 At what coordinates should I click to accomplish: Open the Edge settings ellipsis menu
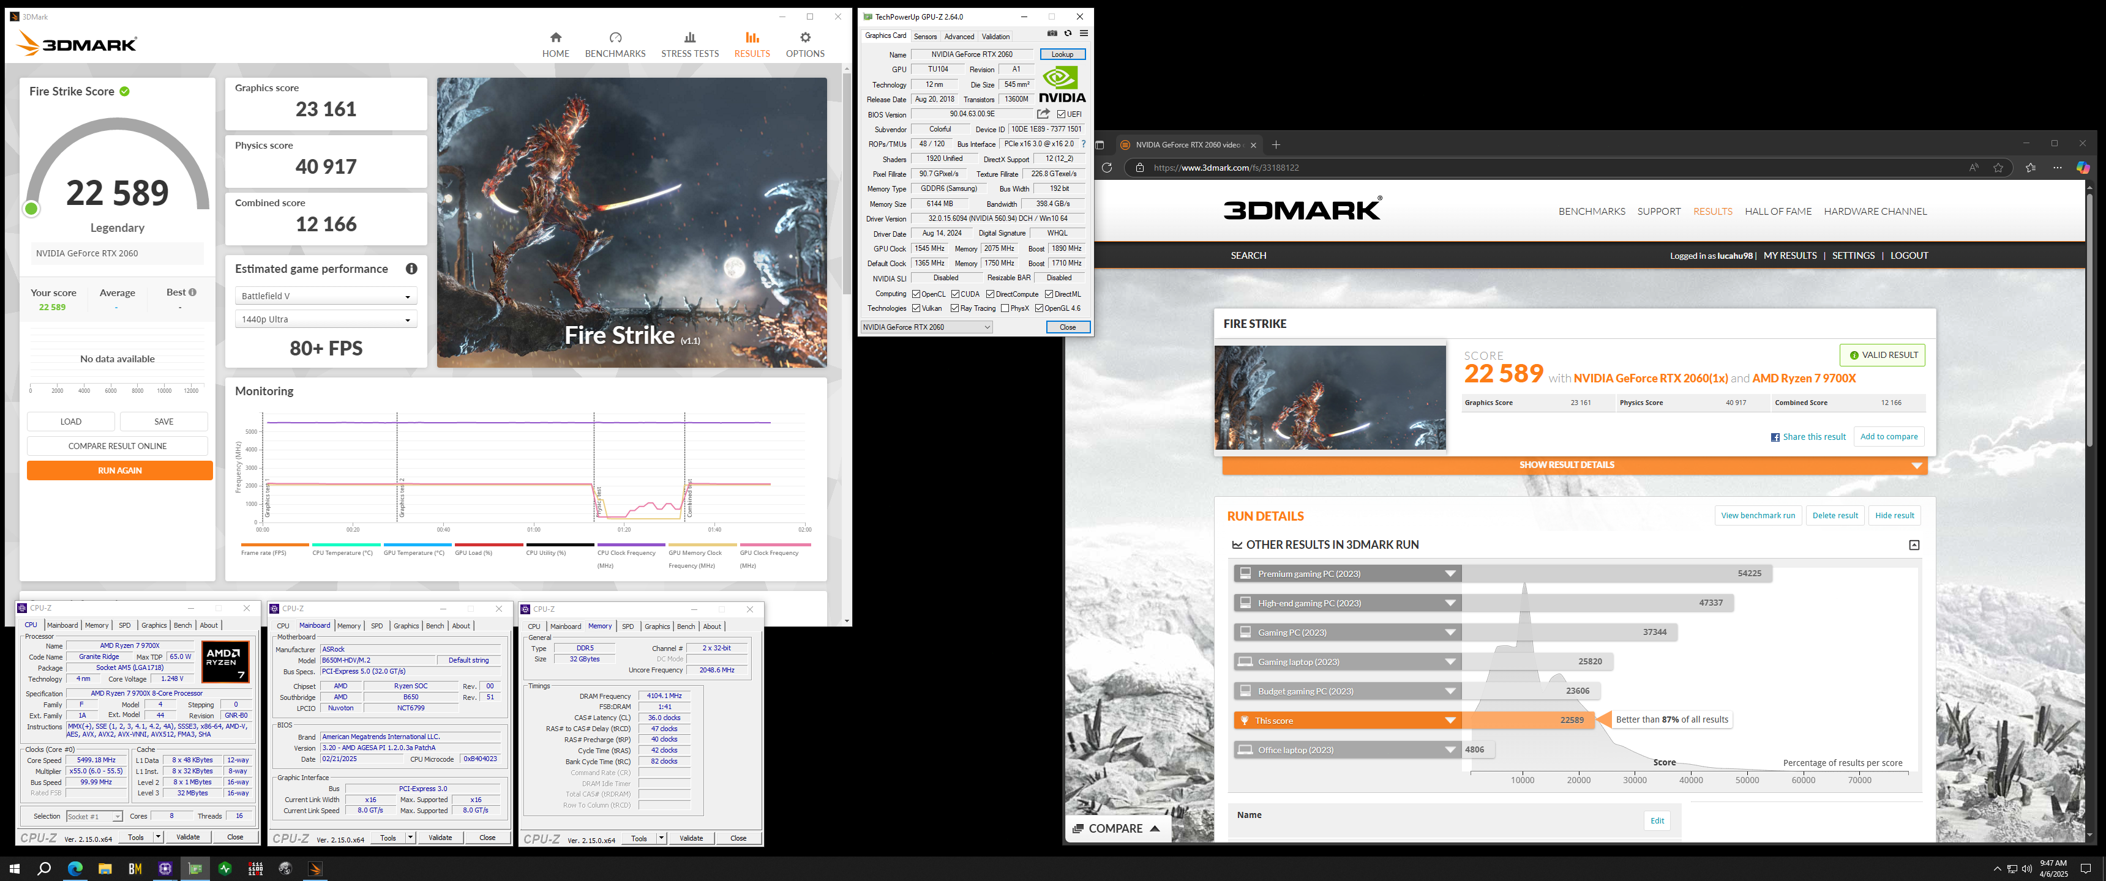(2057, 168)
